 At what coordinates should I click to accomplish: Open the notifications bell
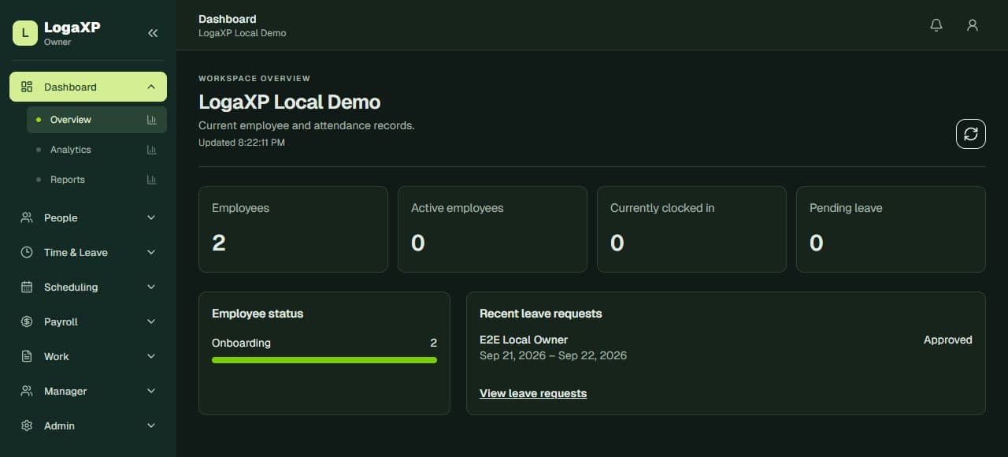point(936,25)
